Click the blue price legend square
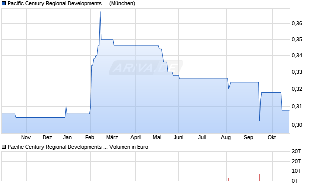This screenshot has width=311, height=186. tap(4, 4)
